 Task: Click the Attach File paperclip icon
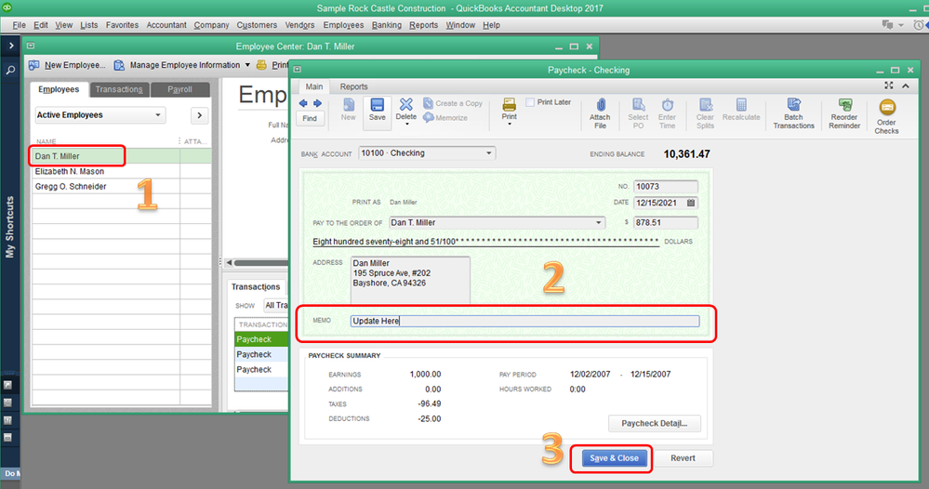pos(600,105)
